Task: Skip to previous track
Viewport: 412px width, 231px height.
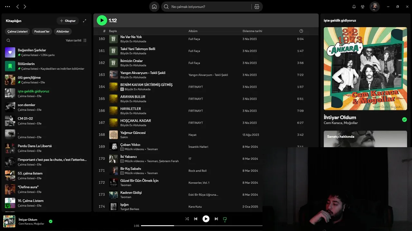Action: coord(196,219)
